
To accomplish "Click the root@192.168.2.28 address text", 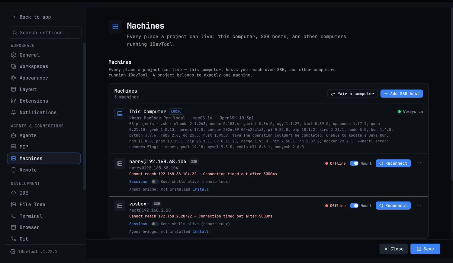I will 150,210.
